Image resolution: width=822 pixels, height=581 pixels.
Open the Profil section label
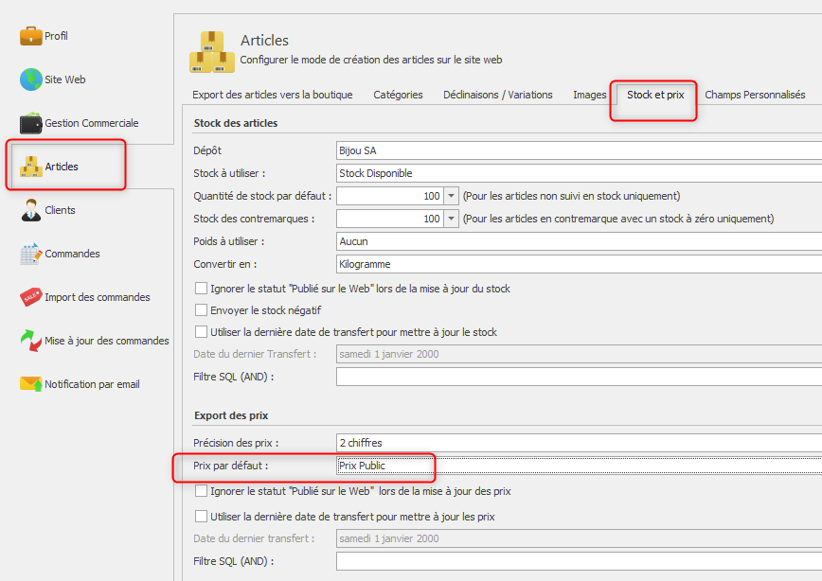tap(56, 36)
